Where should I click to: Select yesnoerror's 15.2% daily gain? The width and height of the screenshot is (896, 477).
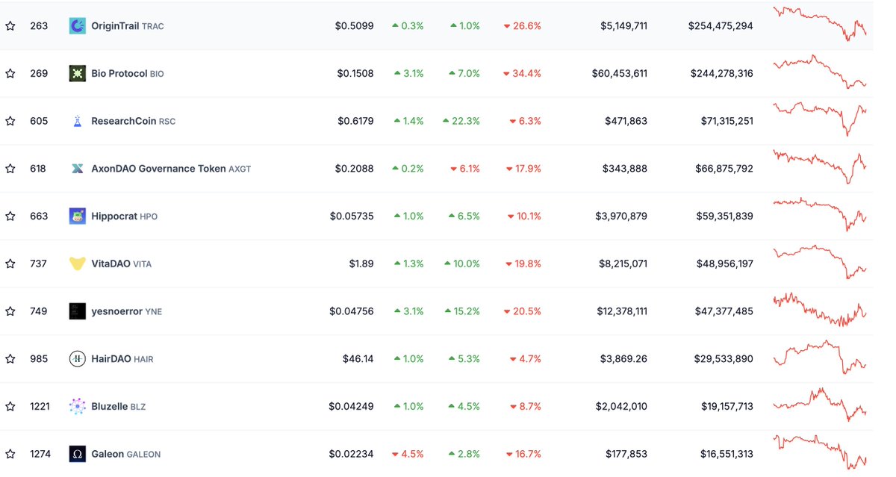point(461,311)
